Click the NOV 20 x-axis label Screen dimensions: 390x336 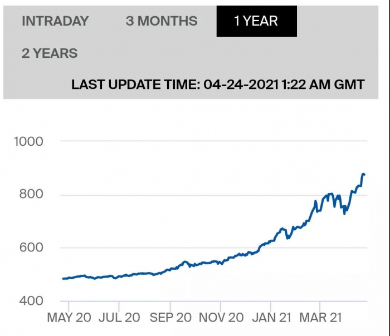pos(221,318)
